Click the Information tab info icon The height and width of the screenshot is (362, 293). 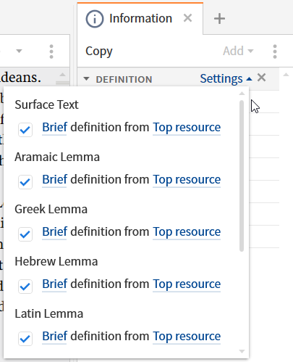pyautogui.click(x=95, y=19)
